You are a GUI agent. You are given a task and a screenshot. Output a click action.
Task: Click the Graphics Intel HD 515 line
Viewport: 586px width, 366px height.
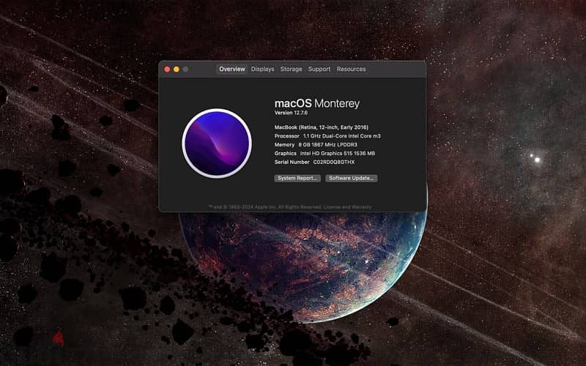click(x=324, y=153)
